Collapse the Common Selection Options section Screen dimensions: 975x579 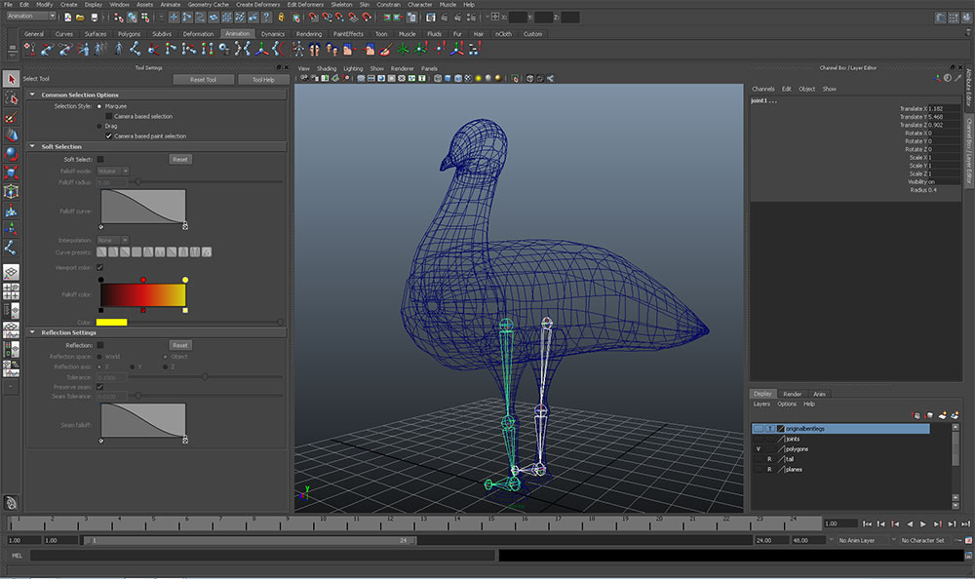coord(34,95)
